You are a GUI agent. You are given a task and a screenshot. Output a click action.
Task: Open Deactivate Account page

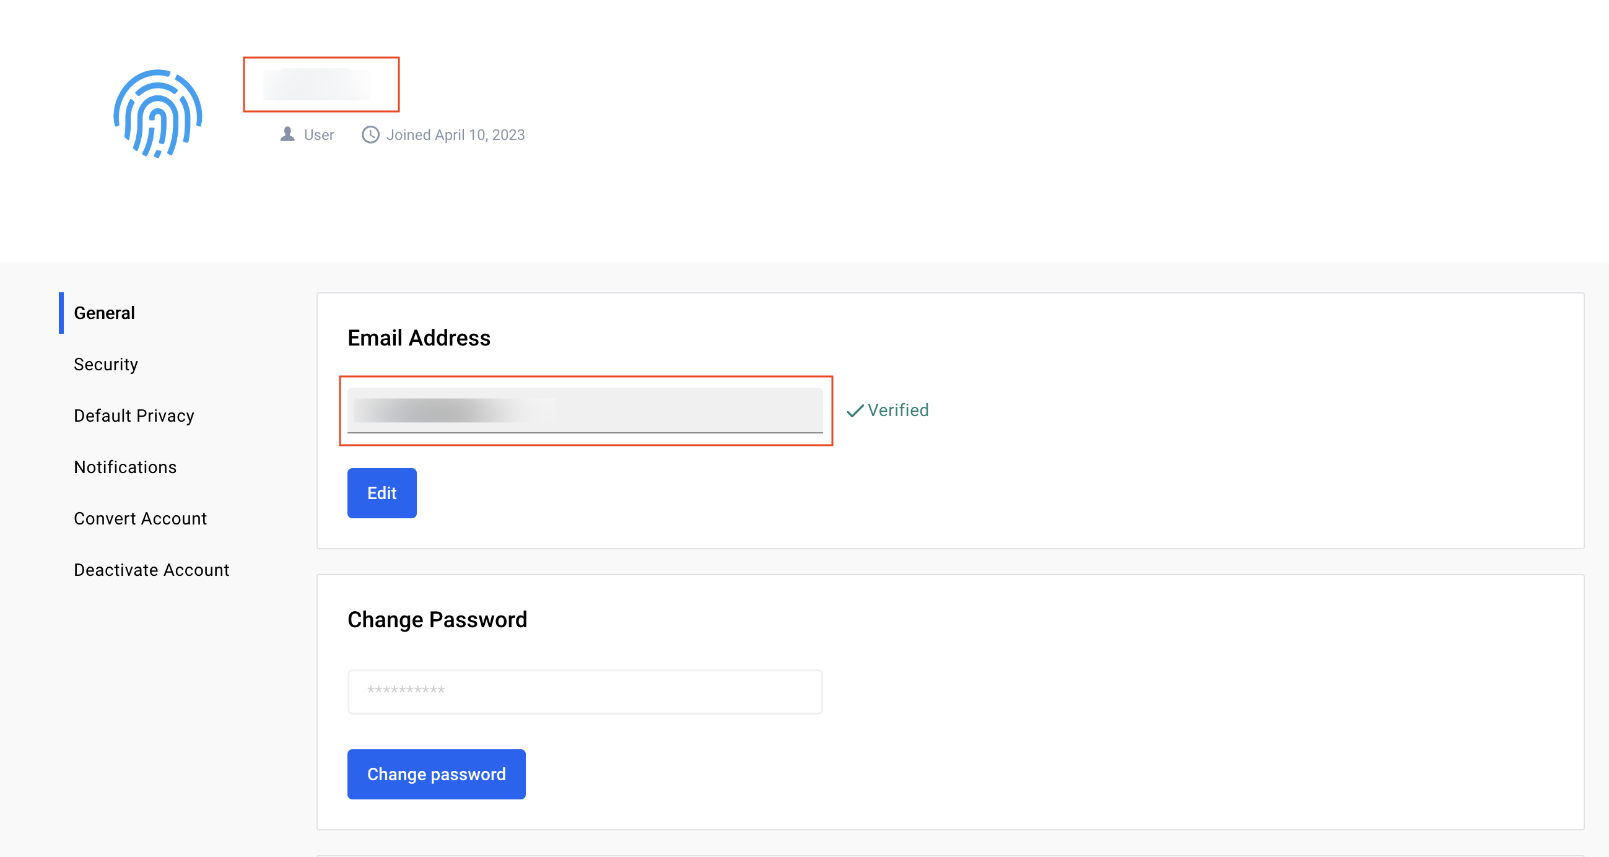pyautogui.click(x=151, y=570)
